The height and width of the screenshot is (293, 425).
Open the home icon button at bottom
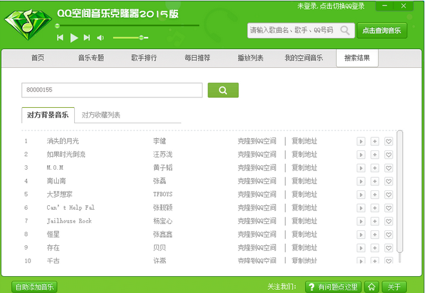tap(371, 287)
